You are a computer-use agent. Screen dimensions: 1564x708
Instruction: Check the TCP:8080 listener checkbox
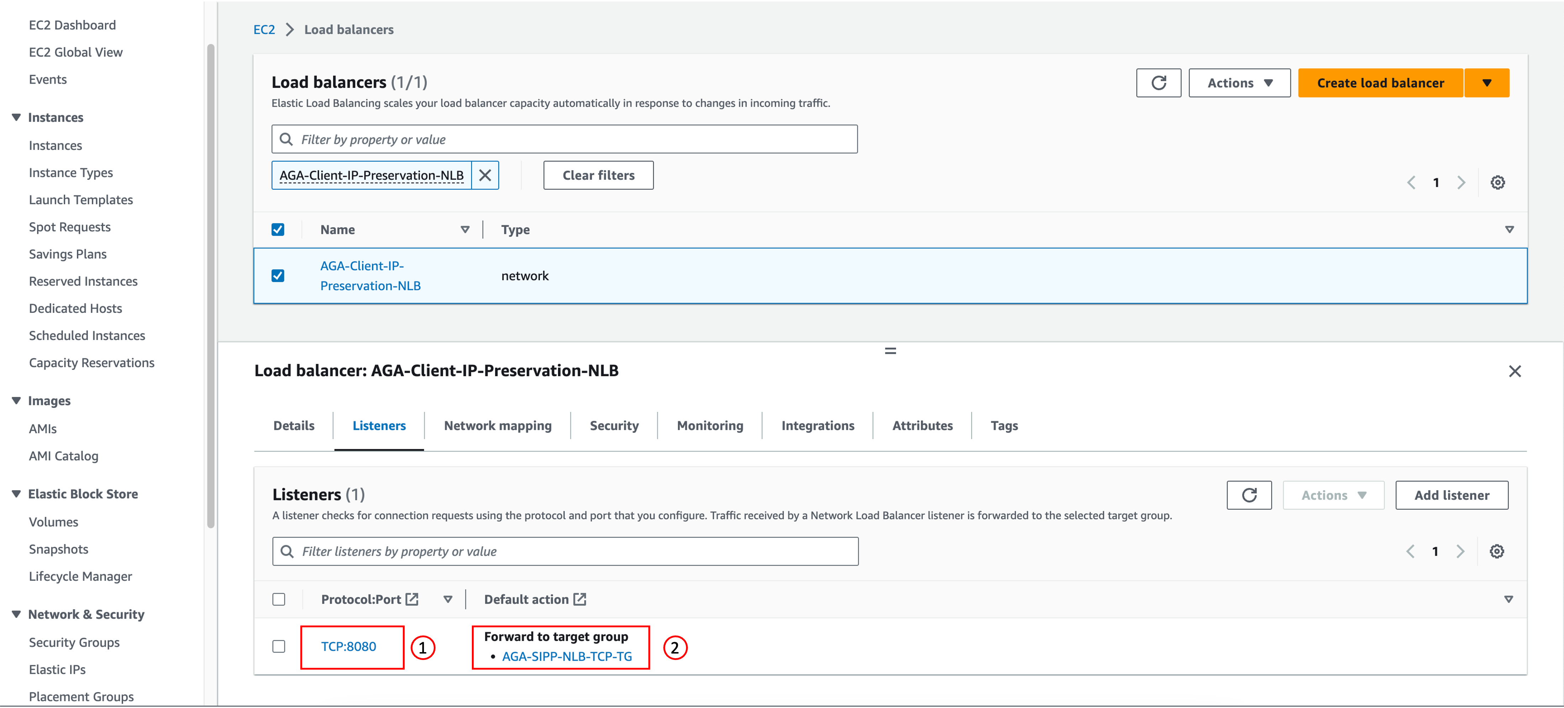279,646
